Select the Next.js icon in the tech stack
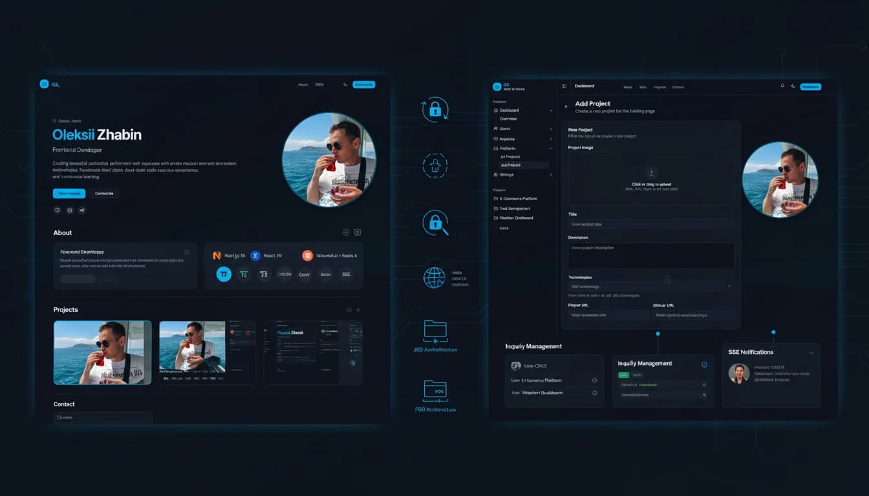Viewport: 869px width, 496px height. click(217, 255)
